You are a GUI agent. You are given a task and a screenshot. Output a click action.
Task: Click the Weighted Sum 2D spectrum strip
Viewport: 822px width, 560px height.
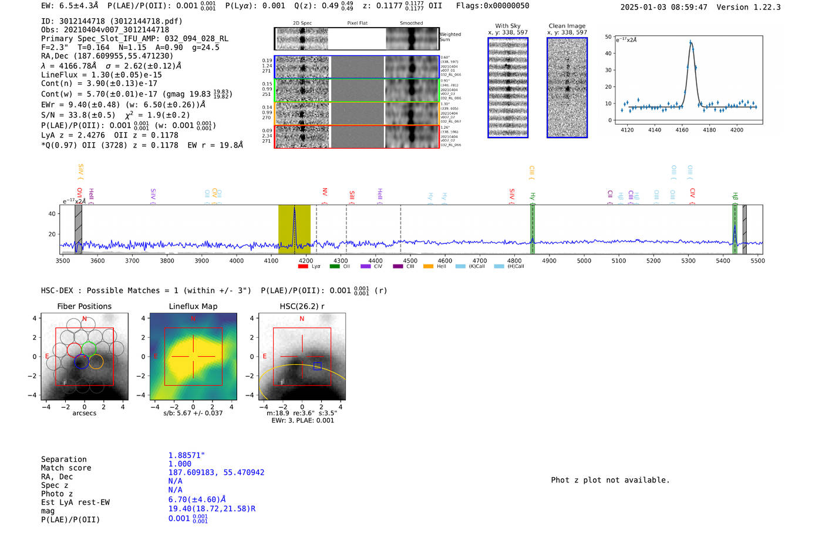coord(356,39)
